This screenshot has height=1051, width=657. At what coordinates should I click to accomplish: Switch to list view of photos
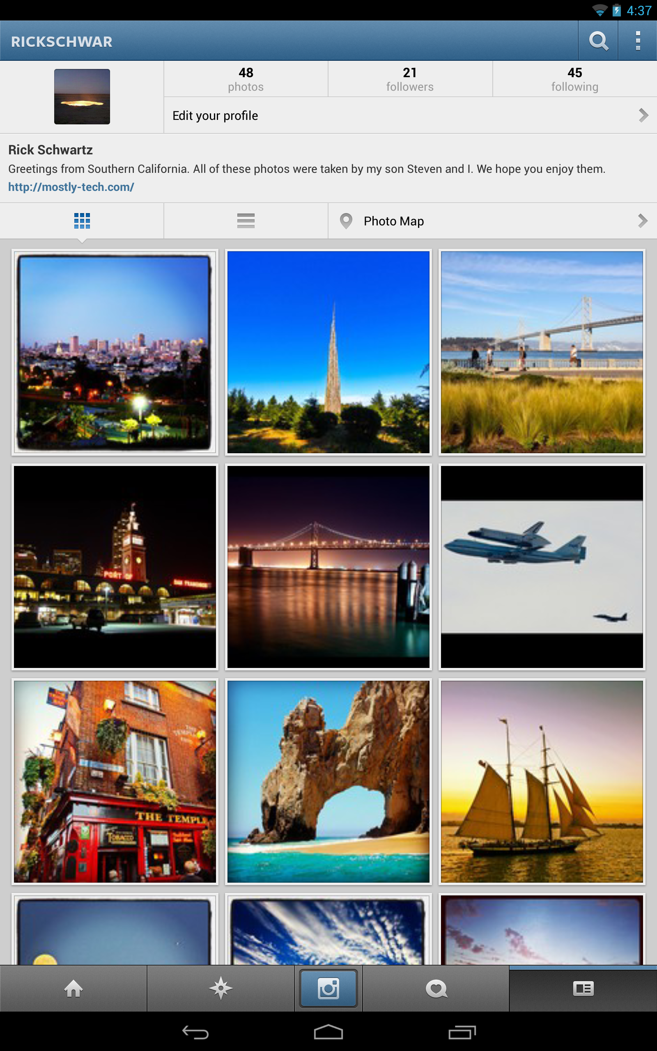coord(246,220)
